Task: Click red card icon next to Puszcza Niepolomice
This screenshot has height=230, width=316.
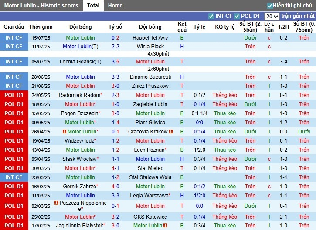Action: click(x=56, y=203)
